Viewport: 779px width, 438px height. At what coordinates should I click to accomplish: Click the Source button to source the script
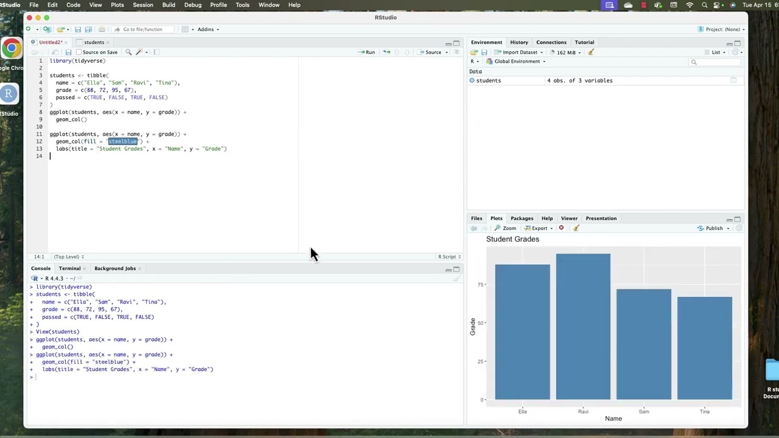click(430, 52)
